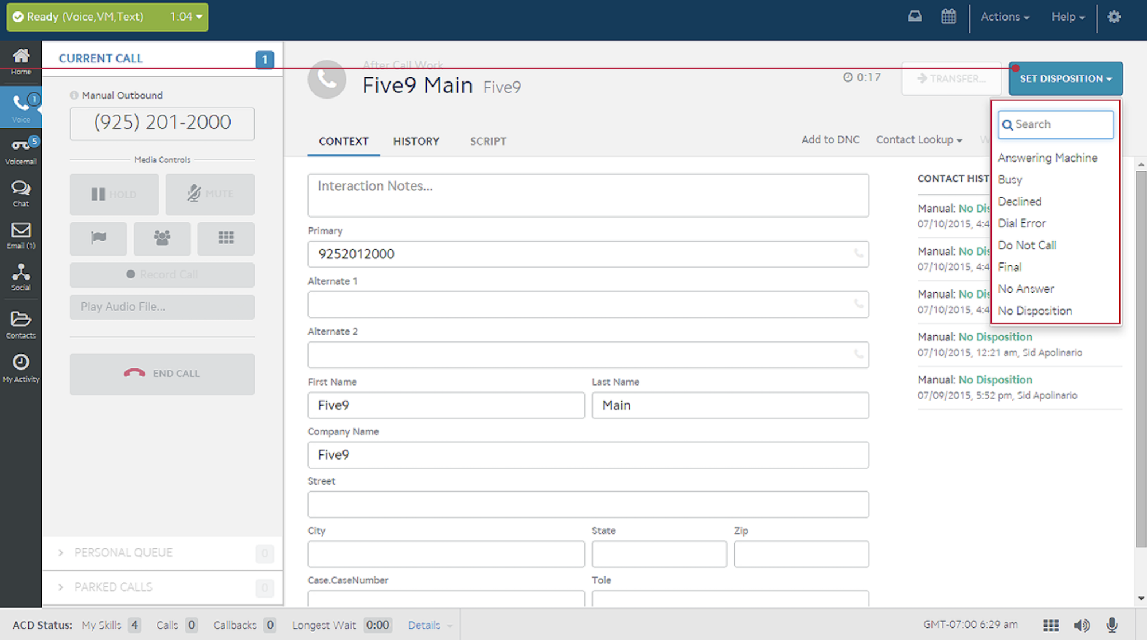Click the Interaction Notes input field
The image size is (1147, 640).
coord(589,194)
